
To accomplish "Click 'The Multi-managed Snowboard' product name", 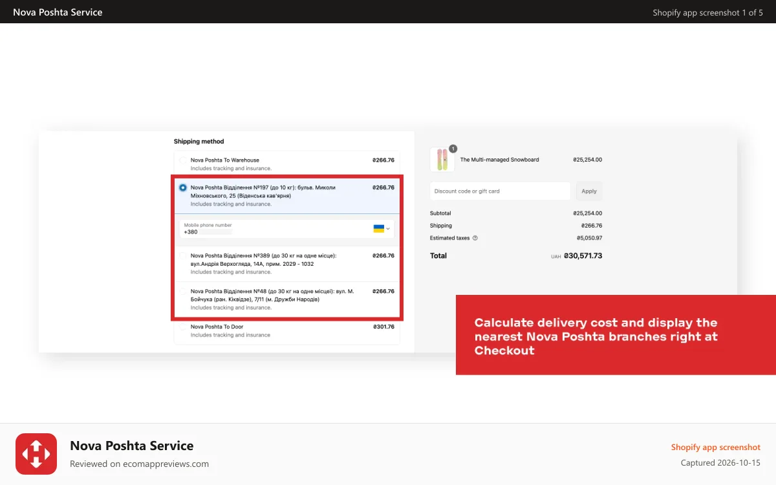I will (499, 160).
